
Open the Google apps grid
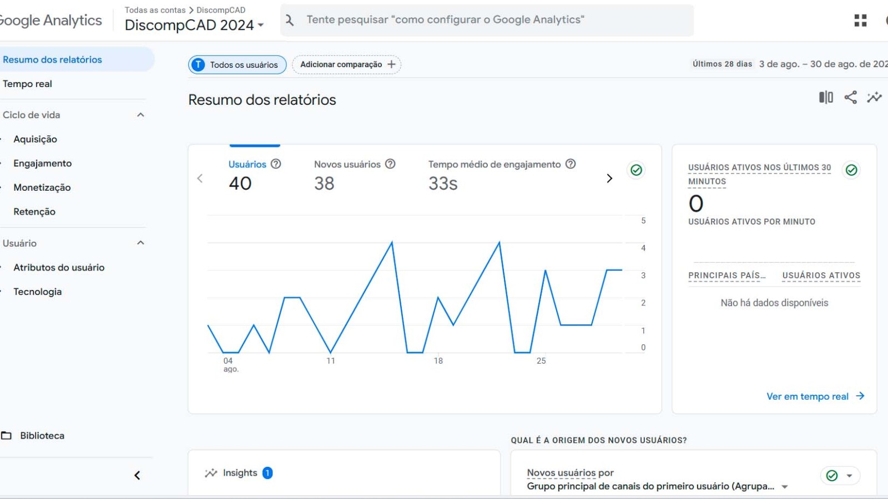(x=861, y=20)
